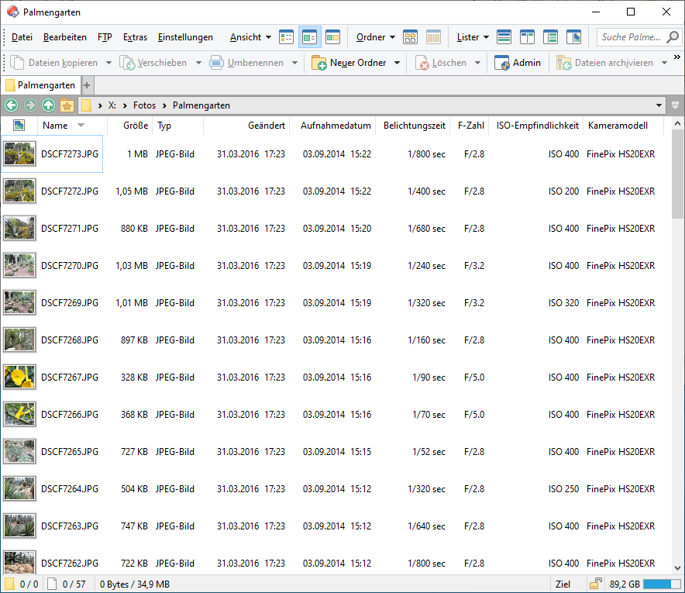This screenshot has height=593, width=685.
Task: Select the DSCF7273.JPG thumbnail
Action: pos(19,153)
